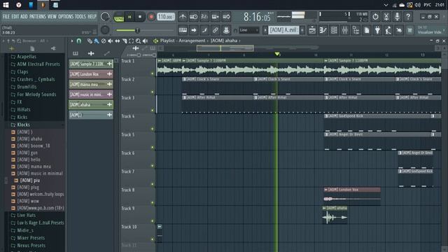The image size is (448, 252).
Task: Select the playlist delete tool
Action: pyautogui.click(x=104, y=41)
